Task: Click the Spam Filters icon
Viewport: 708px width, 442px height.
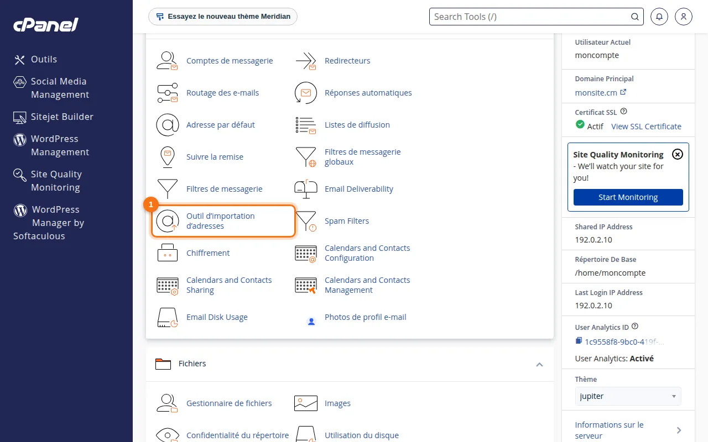Action: click(306, 221)
